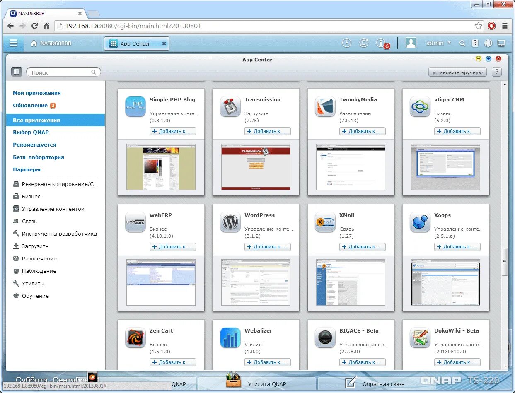
Task: Click the Поиск search field
Action: point(63,72)
